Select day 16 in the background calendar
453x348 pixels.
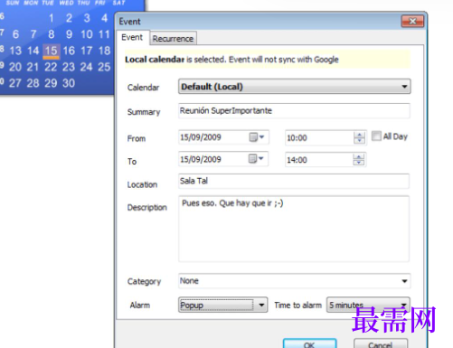(x=69, y=51)
